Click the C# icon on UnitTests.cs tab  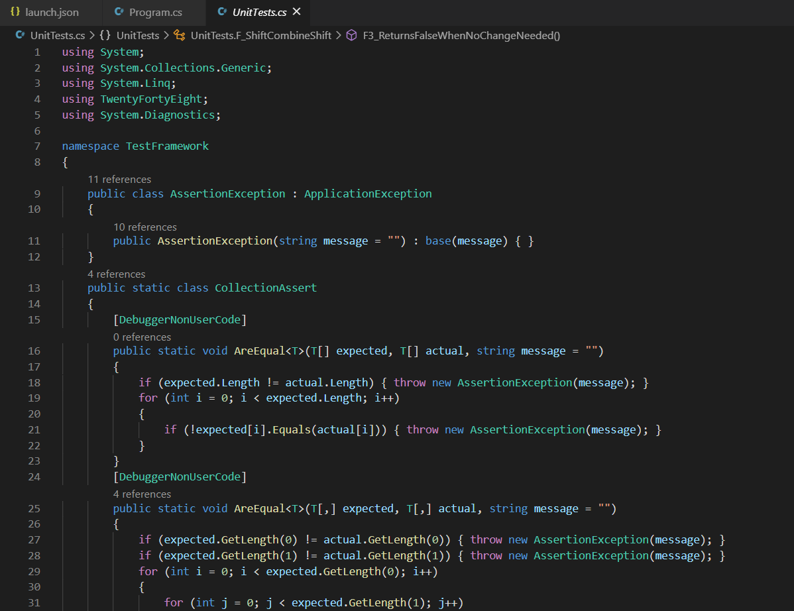coord(222,12)
